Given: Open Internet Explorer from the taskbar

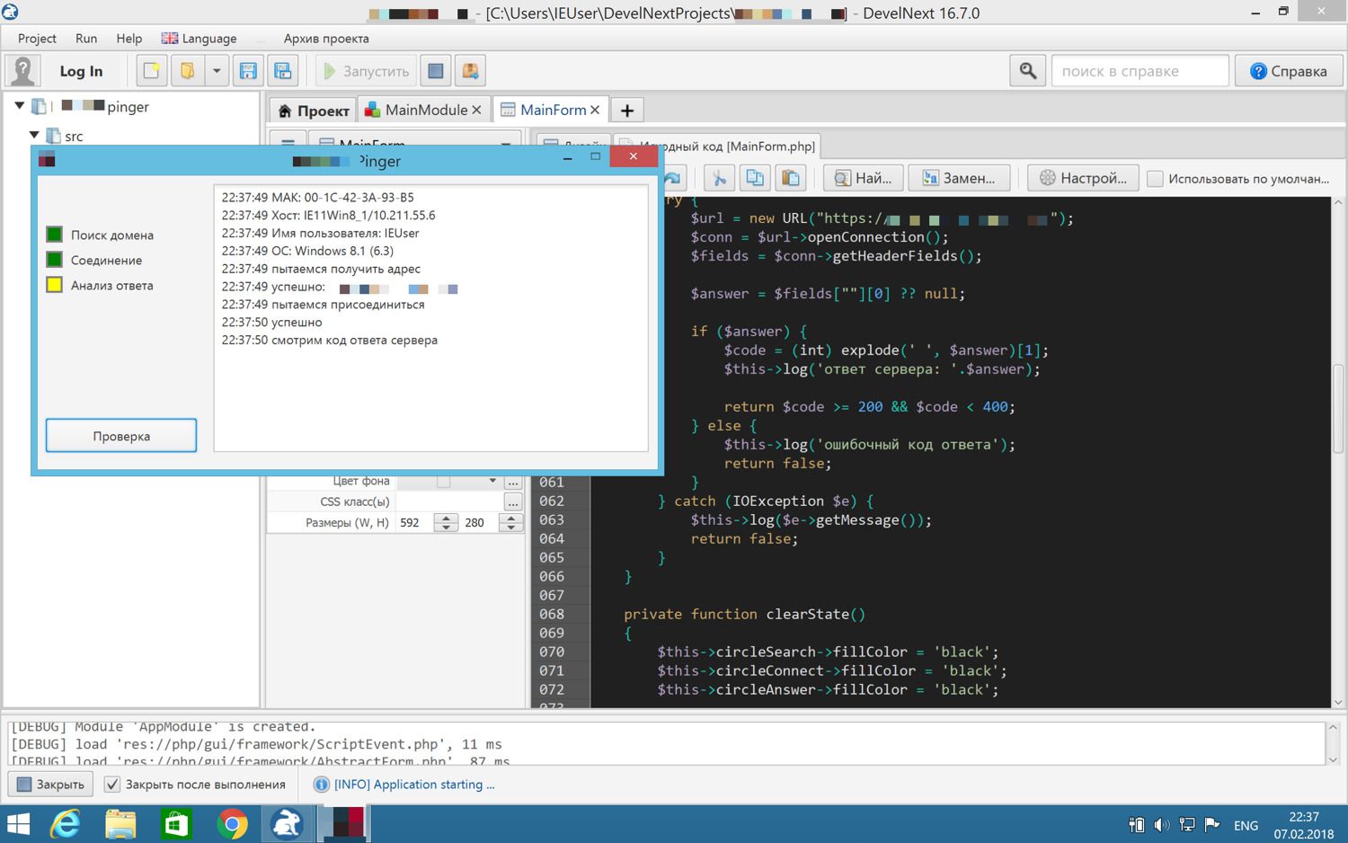Looking at the screenshot, I should tap(65, 823).
